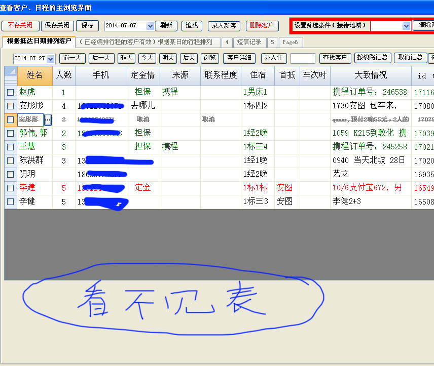Open the Page6 tab

tap(290, 42)
